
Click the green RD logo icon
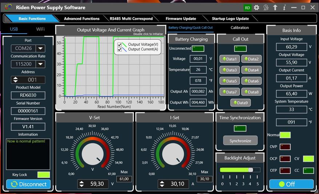247,7
